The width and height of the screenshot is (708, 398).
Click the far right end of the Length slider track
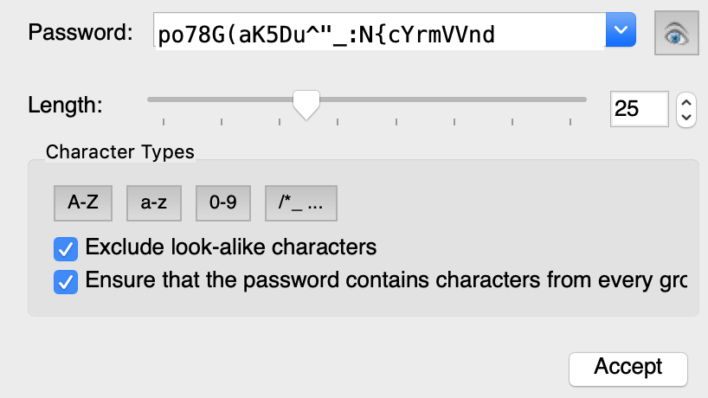582,99
